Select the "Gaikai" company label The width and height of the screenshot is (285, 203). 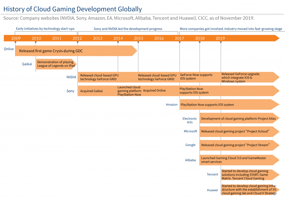(x=27, y=64)
